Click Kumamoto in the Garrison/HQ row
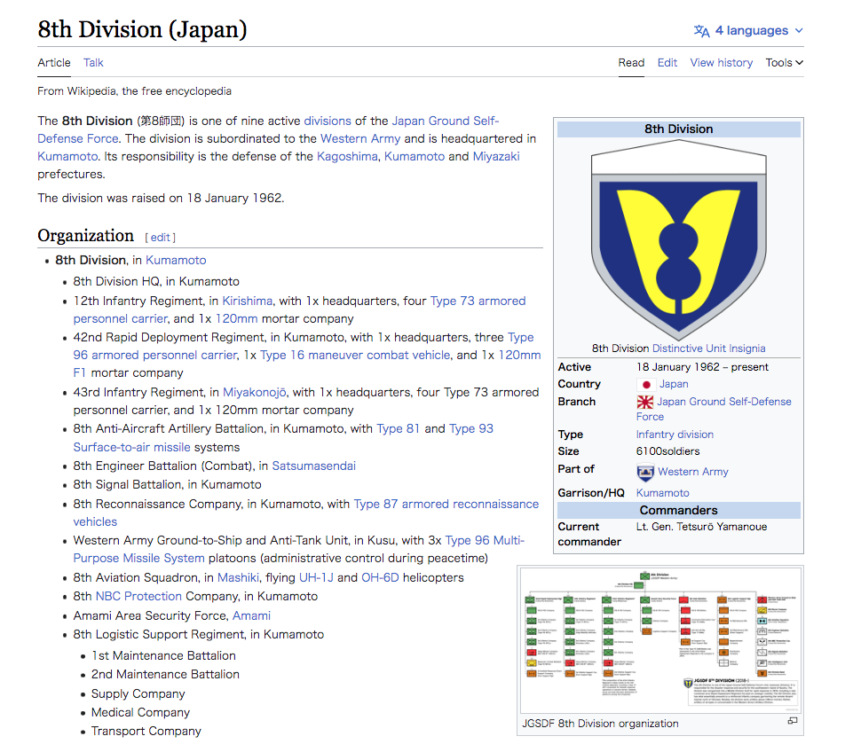Viewport: 845px width, 752px height. 663,494
